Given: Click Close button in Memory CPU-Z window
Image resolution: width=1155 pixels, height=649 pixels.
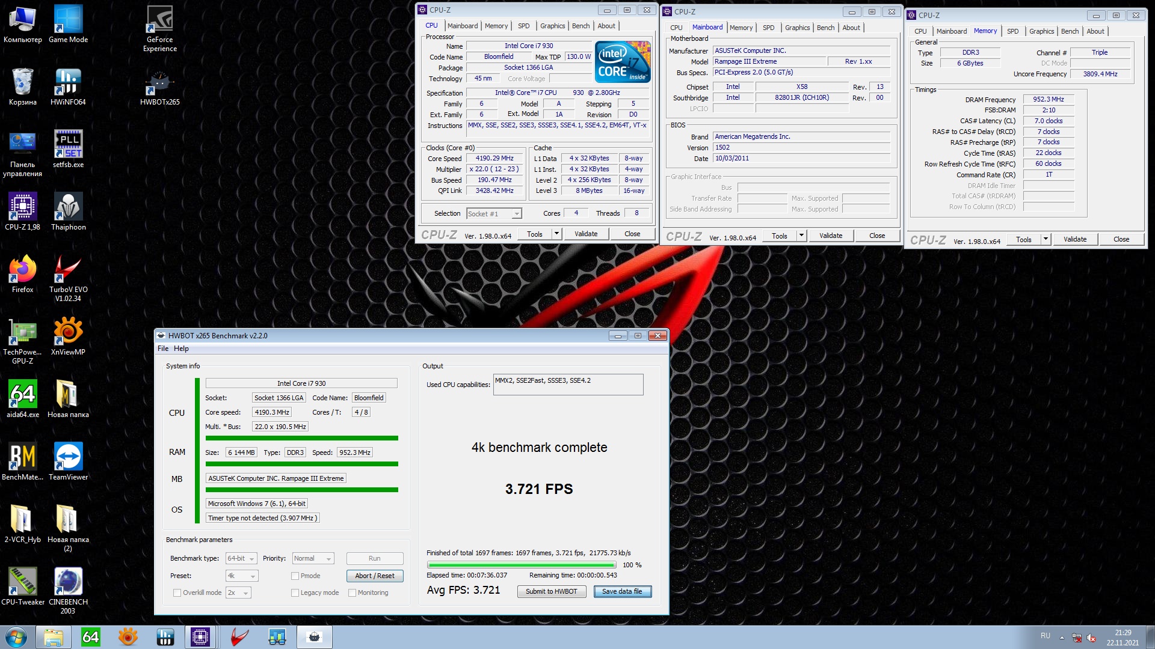Looking at the screenshot, I should (x=1121, y=239).
